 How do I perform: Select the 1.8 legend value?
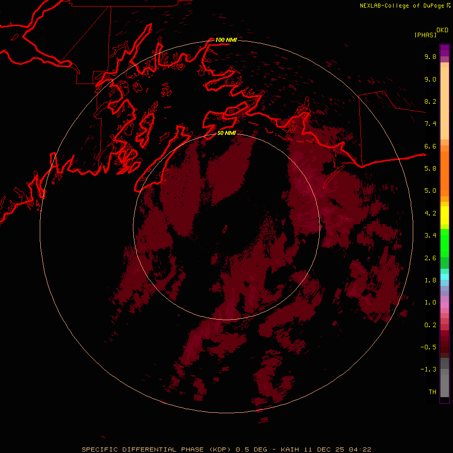point(430,280)
